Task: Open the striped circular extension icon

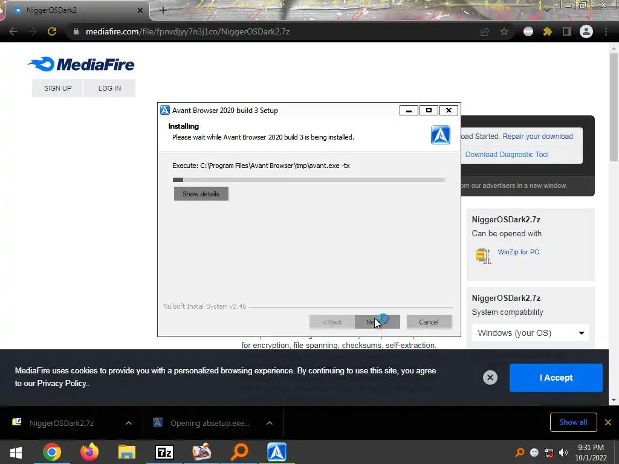Action: tap(528, 31)
